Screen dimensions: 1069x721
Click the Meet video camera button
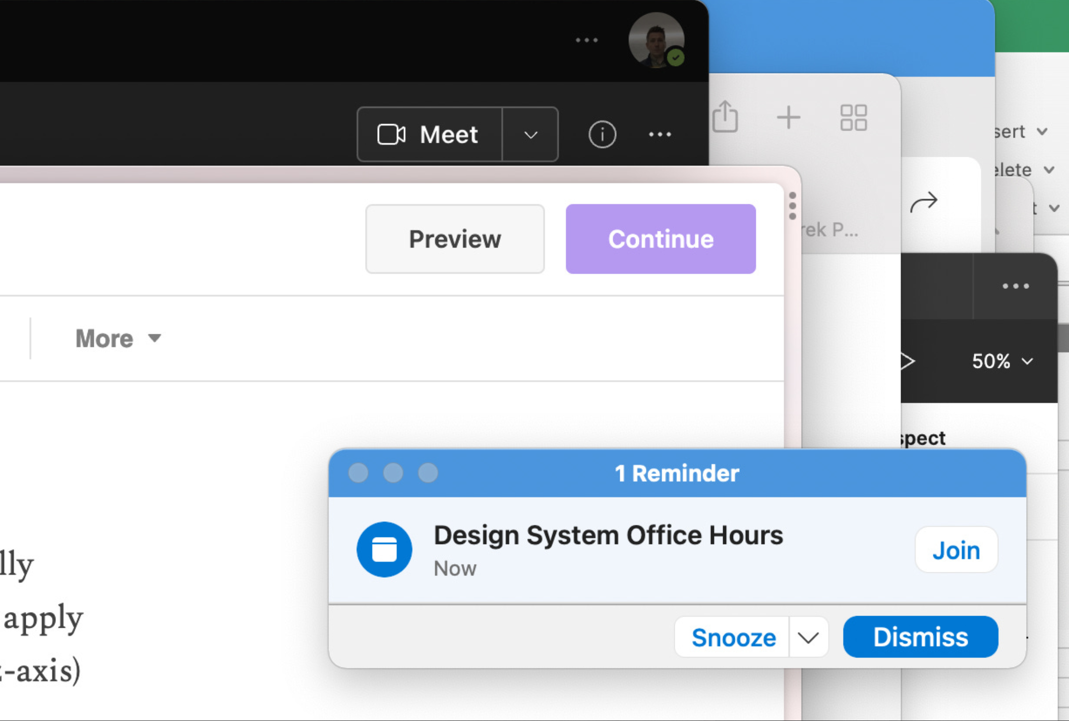point(429,135)
